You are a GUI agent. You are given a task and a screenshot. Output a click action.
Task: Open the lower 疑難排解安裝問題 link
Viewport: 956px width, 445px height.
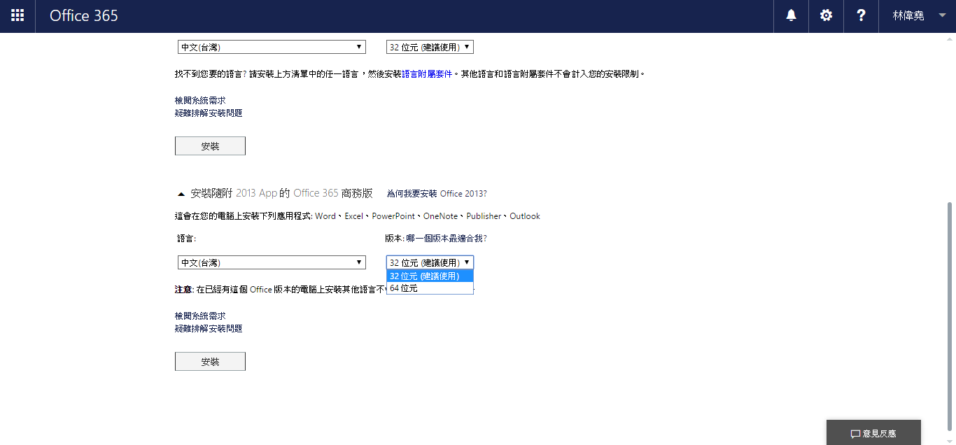pos(209,328)
